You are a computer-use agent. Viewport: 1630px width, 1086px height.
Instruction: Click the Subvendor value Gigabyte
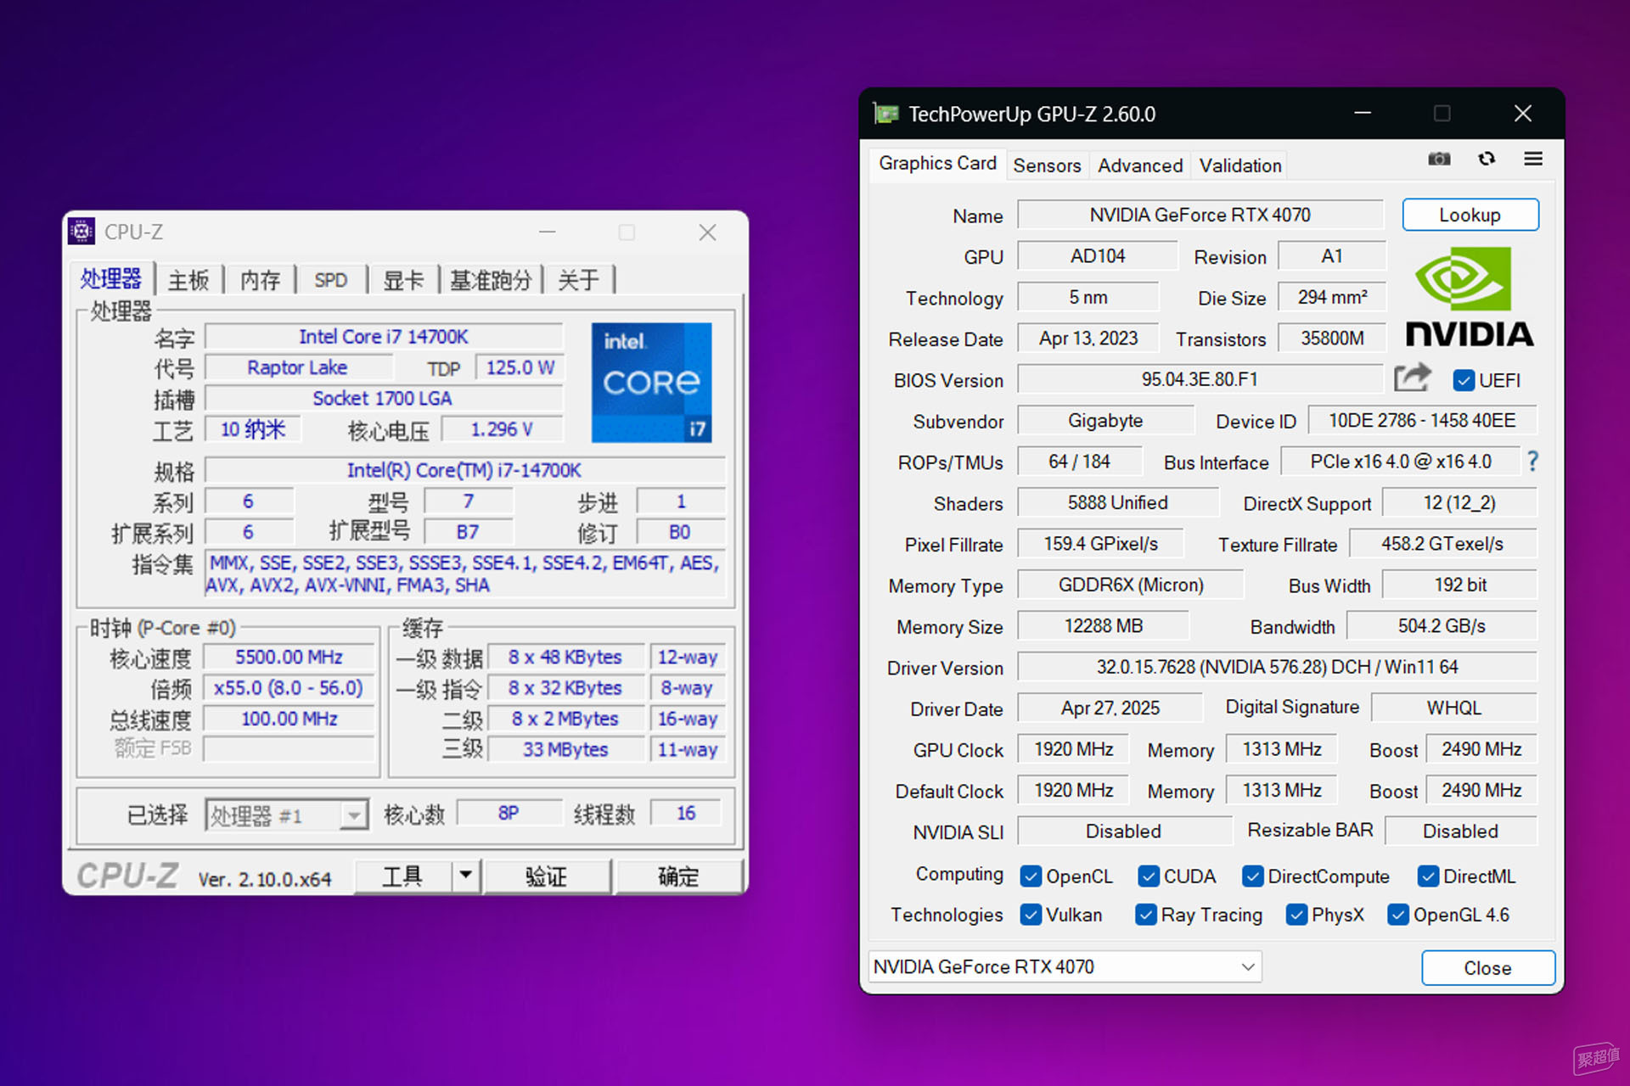[x=1105, y=421]
